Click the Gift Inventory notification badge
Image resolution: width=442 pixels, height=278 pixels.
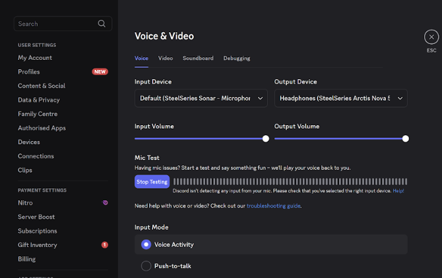point(105,245)
